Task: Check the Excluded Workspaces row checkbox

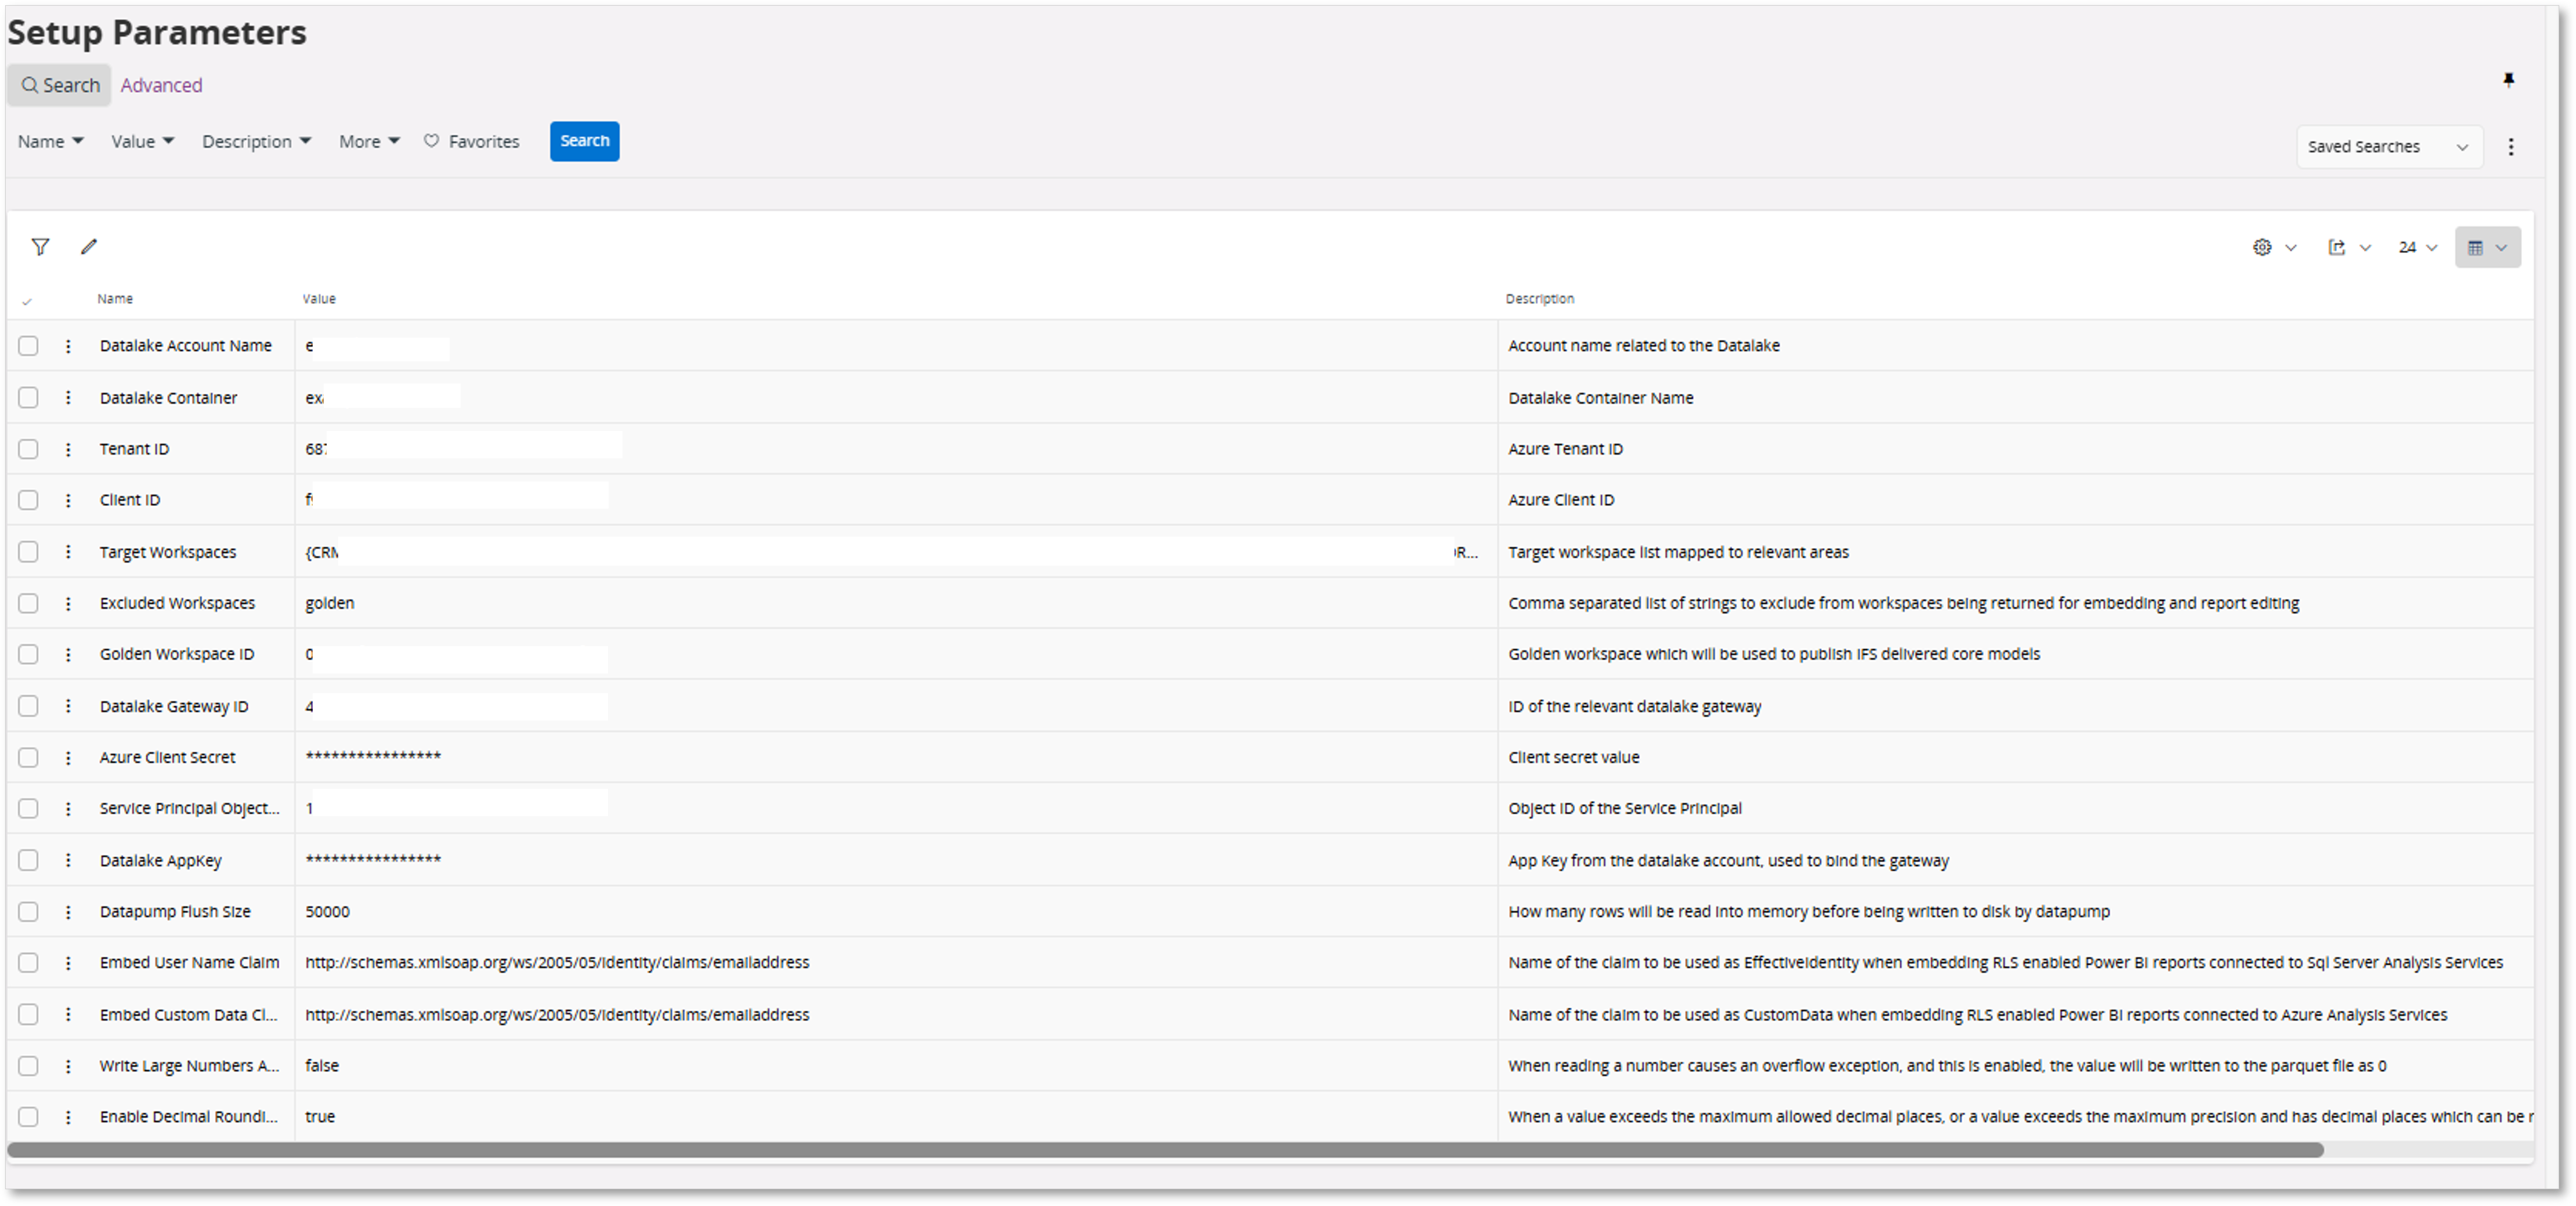Action: tap(28, 603)
